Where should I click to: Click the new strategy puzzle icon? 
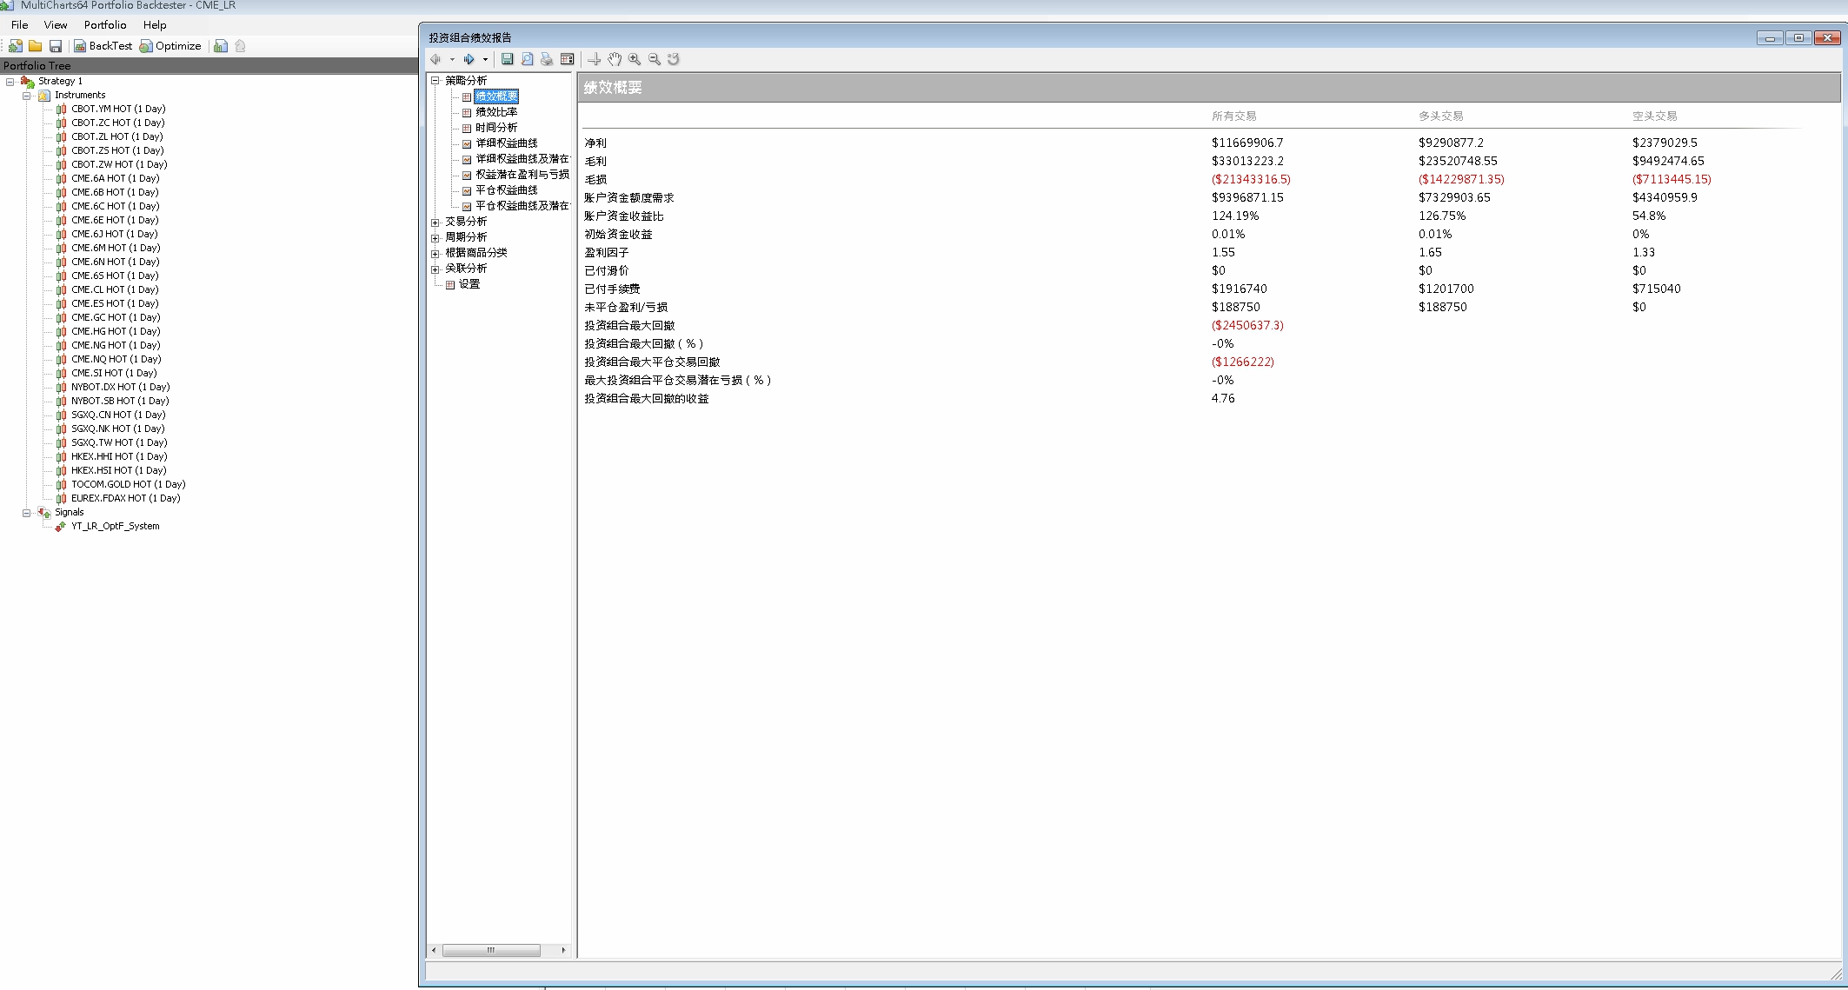tap(16, 46)
